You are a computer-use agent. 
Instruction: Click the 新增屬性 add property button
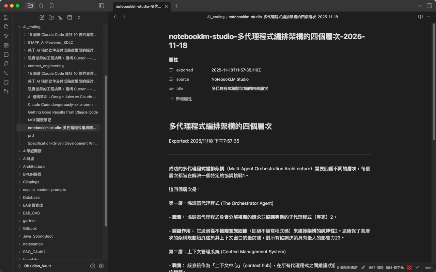181,99
